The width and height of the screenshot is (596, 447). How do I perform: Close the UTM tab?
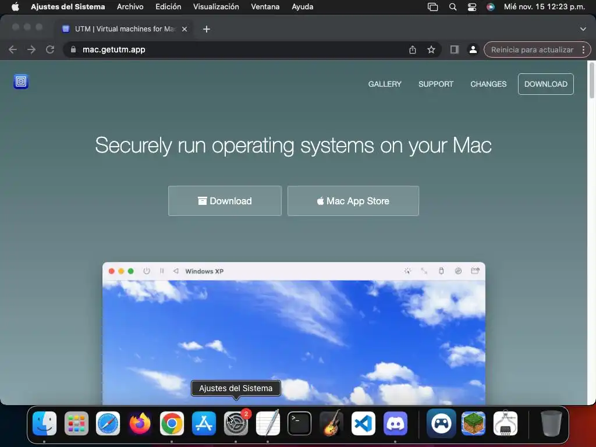pyautogui.click(x=185, y=29)
